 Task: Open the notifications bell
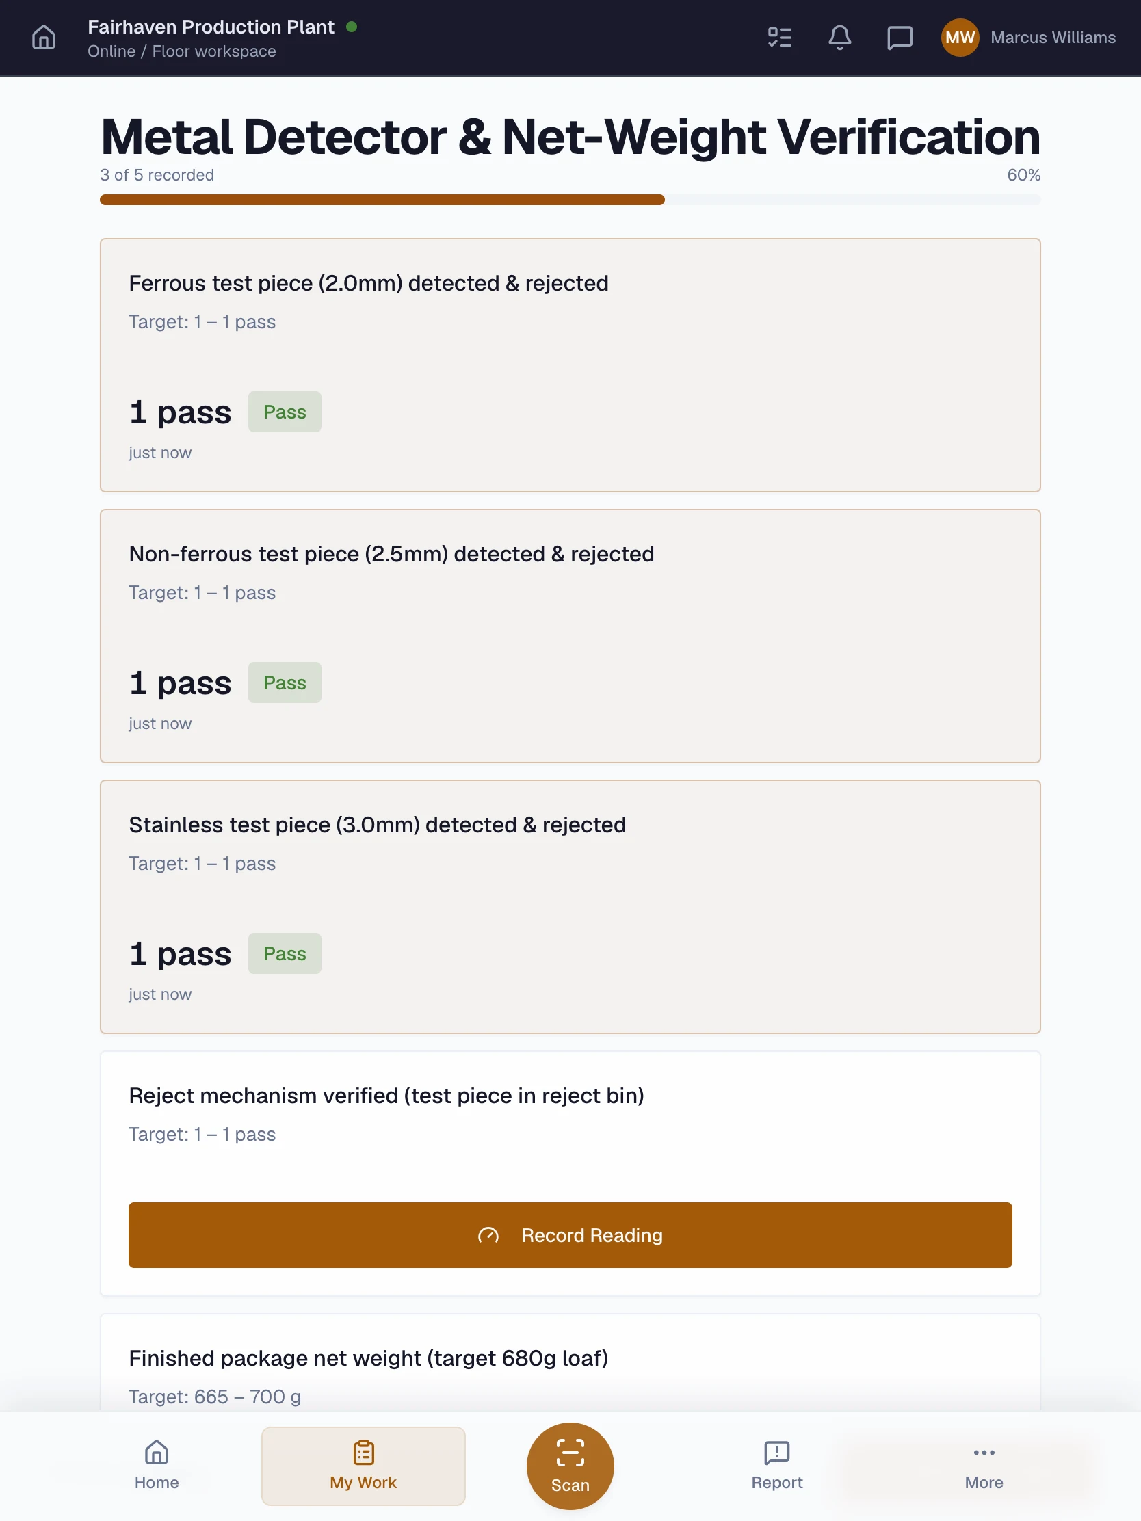coord(839,37)
